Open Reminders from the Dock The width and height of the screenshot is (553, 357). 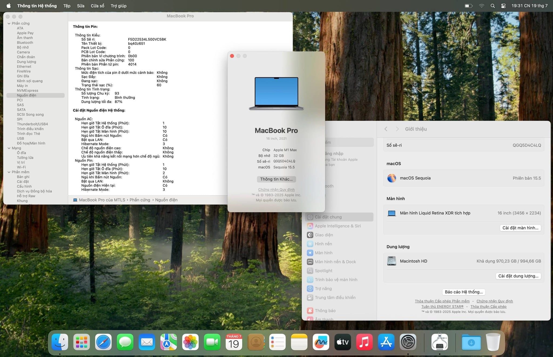(278, 342)
